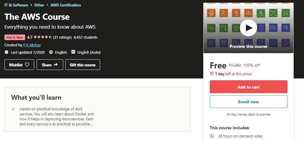The width and height of the screenshot is (304, 141).
Task: Click the on-demand video icon
Action: (x=212, y=136)
